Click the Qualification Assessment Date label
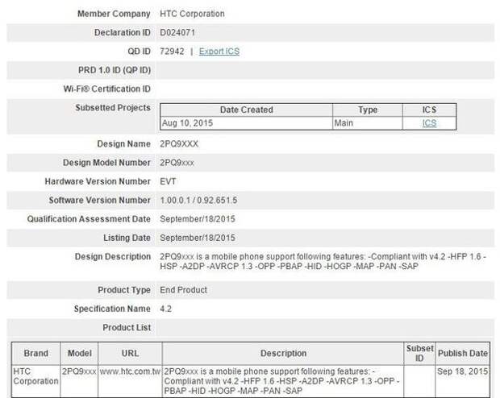Screen dimensions: 500x398 point(89,219)
